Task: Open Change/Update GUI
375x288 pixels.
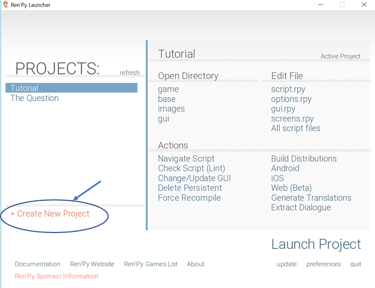Action: coord(194,178)
